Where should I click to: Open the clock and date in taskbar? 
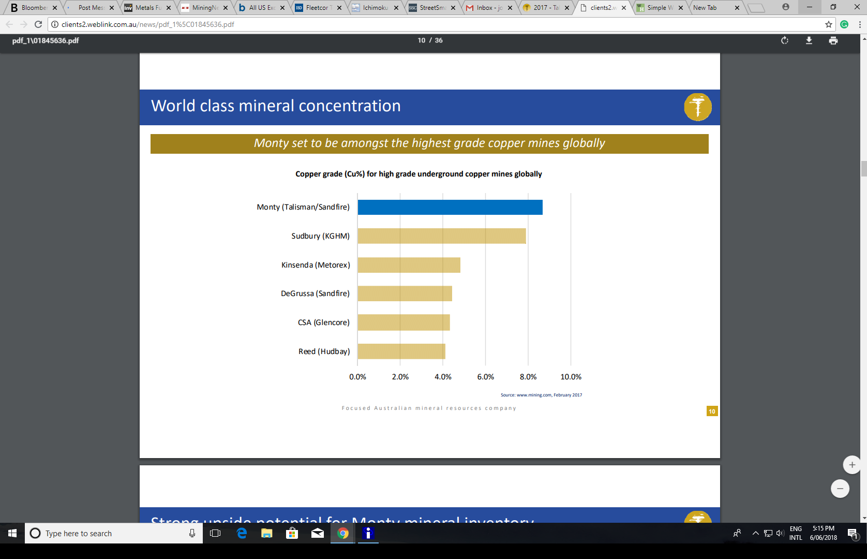click(x=824, y=533)
